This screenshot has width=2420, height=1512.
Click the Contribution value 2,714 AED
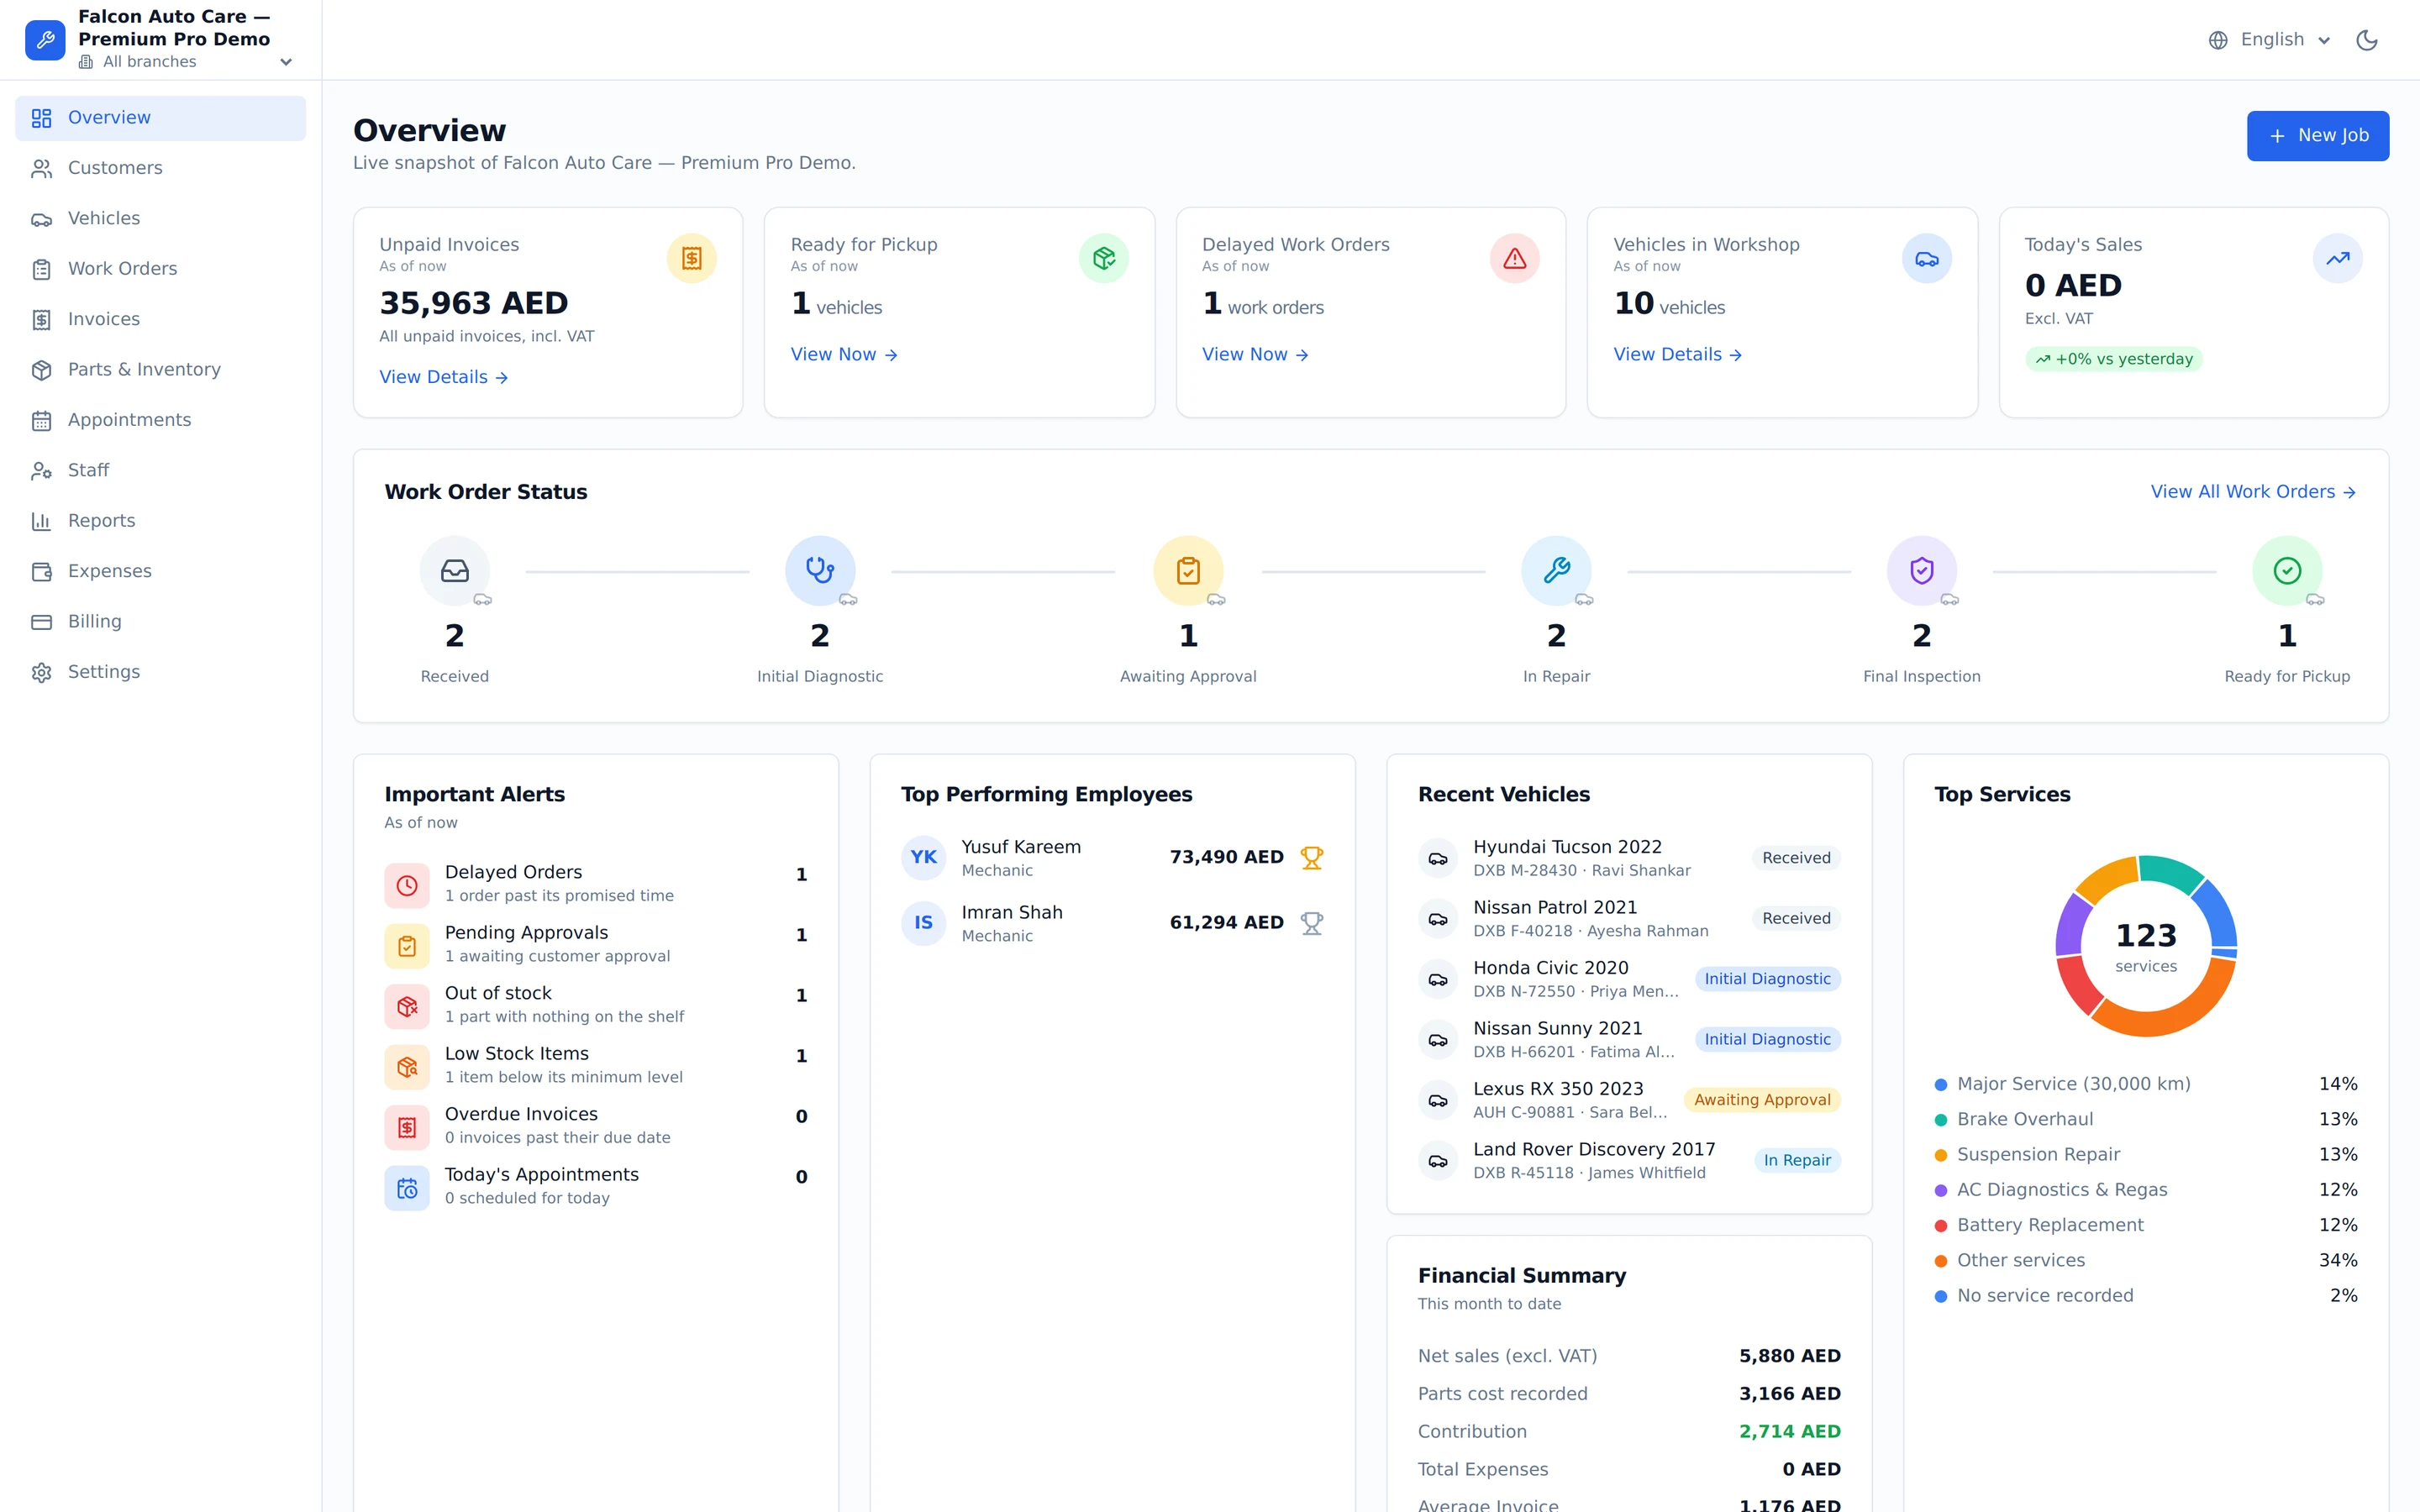pos(1789,1432)
